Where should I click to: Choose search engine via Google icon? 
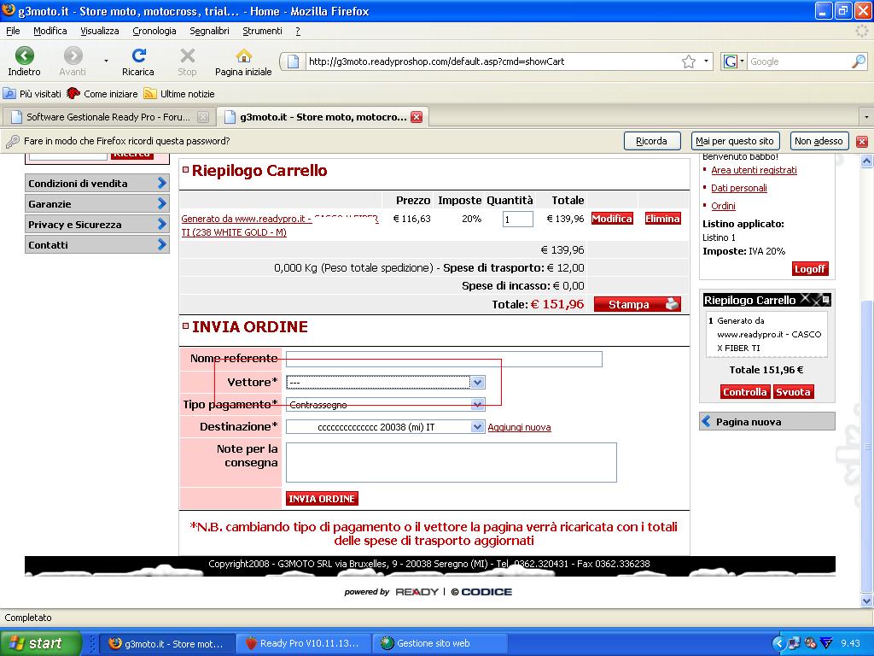tap(733, 61)
